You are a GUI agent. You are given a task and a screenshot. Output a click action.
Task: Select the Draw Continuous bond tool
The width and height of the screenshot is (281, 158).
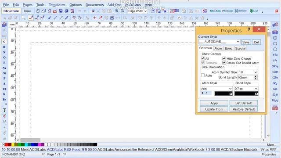click(36, 18)
